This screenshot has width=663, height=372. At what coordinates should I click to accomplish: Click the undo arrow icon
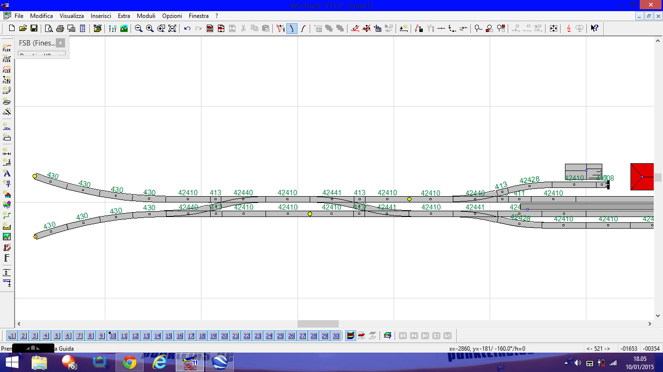(x=187, y=29)
